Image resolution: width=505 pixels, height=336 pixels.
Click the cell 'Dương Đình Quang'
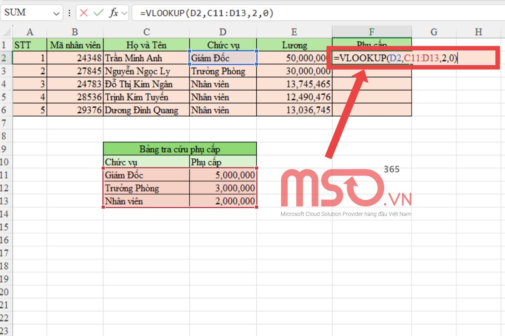click(x=146, y=110)
